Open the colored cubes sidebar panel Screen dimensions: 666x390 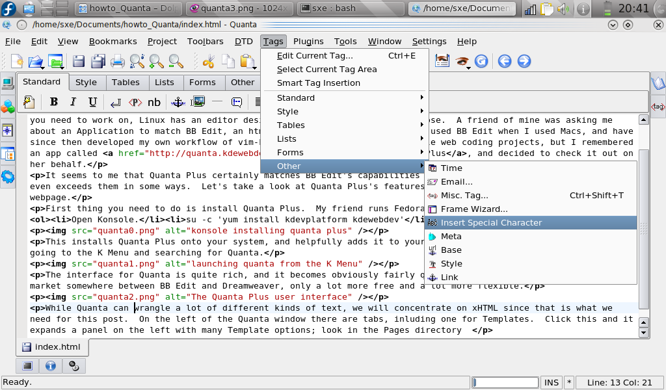8,107
